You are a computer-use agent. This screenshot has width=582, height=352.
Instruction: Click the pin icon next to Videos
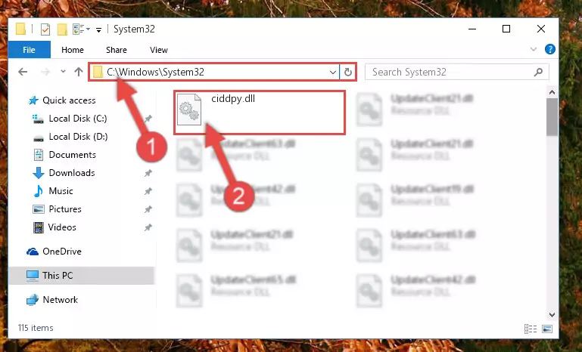coord(148,227)
